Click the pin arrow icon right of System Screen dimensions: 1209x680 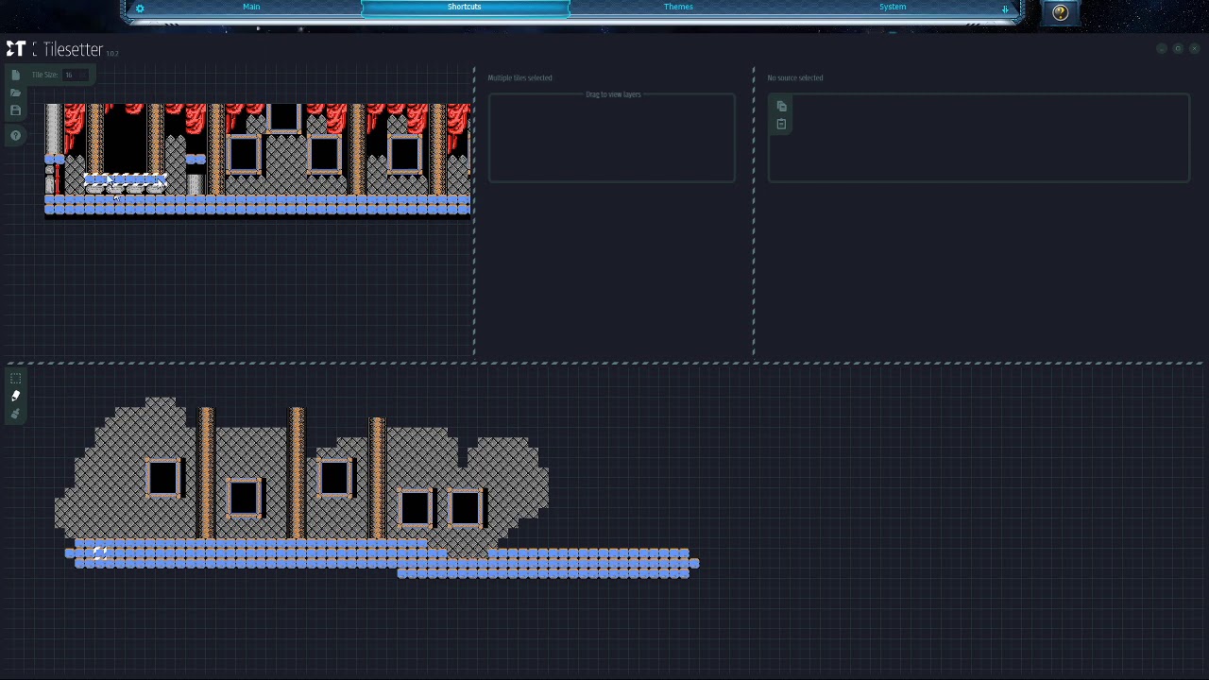1005,8
